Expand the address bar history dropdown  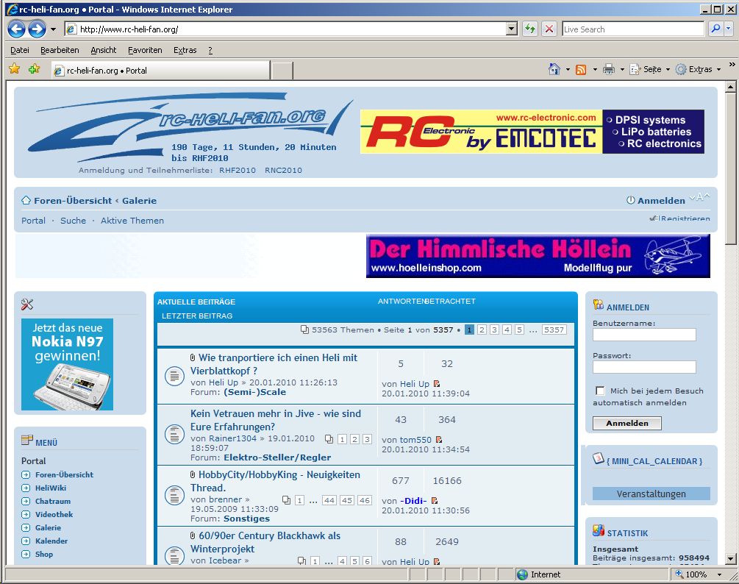click(512, 29)
